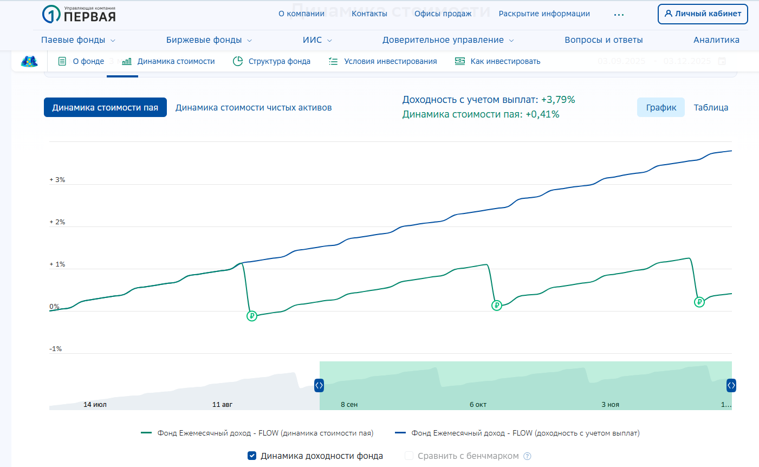
Task: Open the three-dots more menu in header
Action: [x=619, y=15]
